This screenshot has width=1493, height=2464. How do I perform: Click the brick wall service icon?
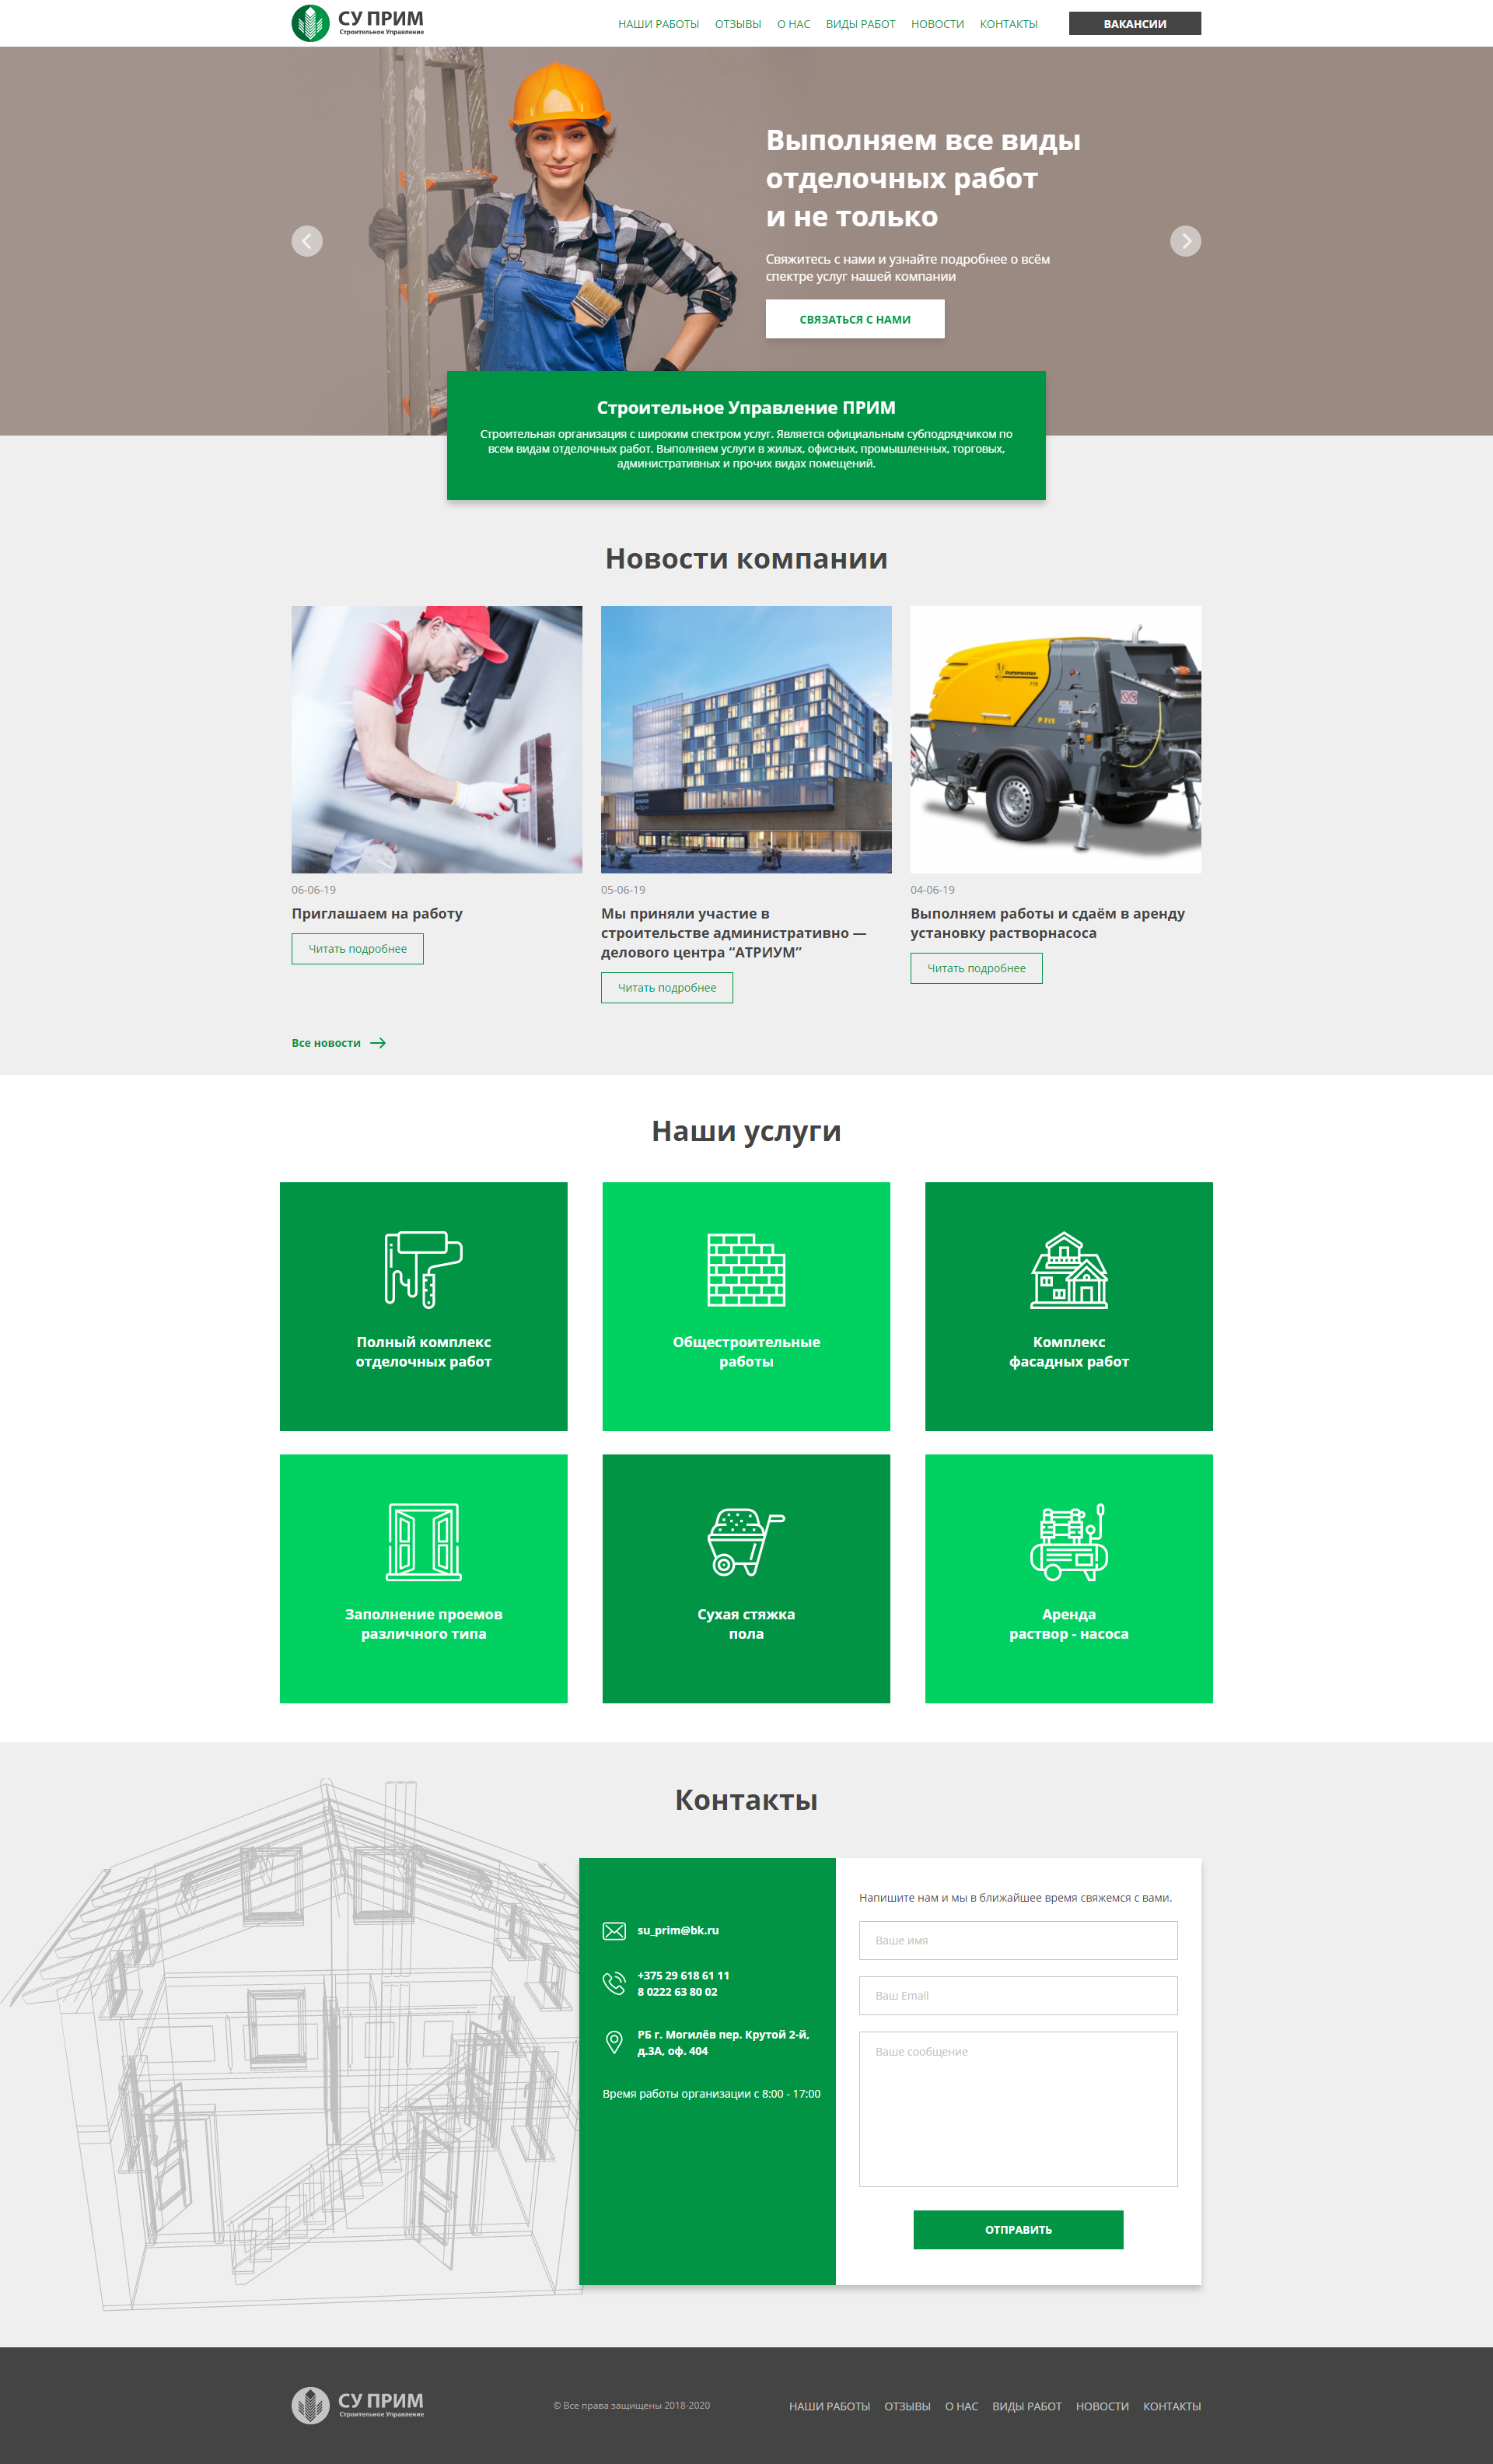coord(746,1270)
